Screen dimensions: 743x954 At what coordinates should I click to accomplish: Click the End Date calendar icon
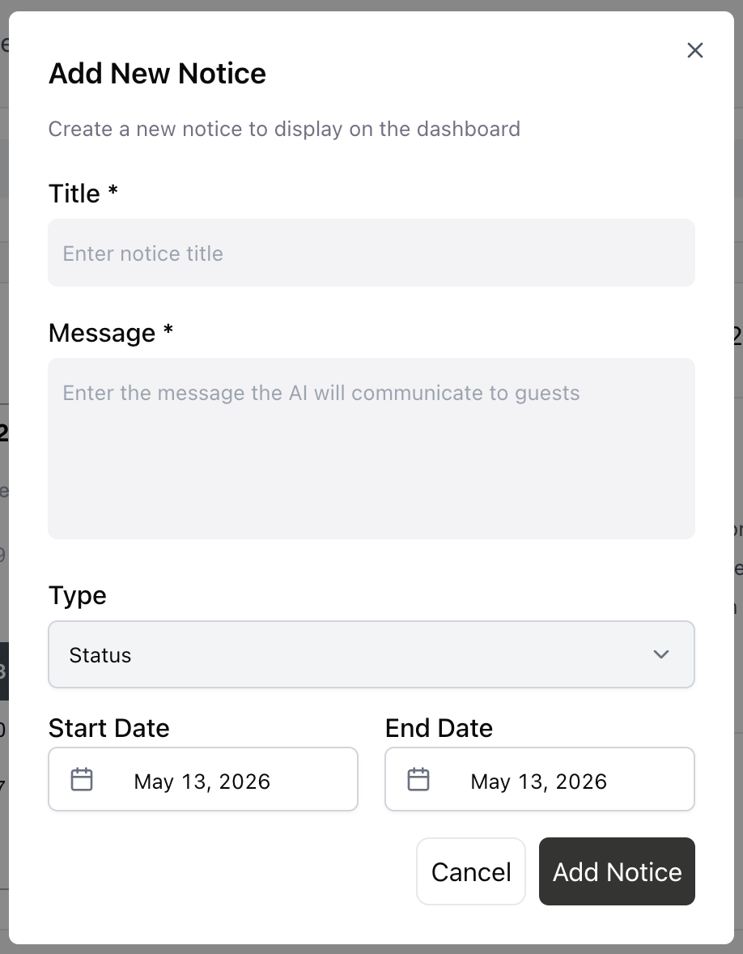pos(418,779)
